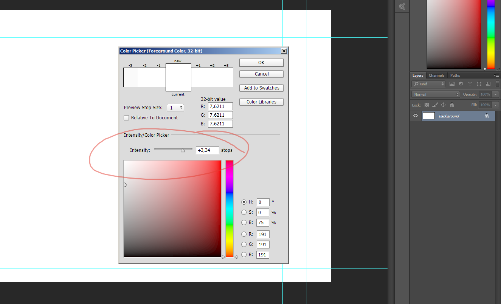Click the lock all padlock icon

pyautogui.click(x=451, y=105)
